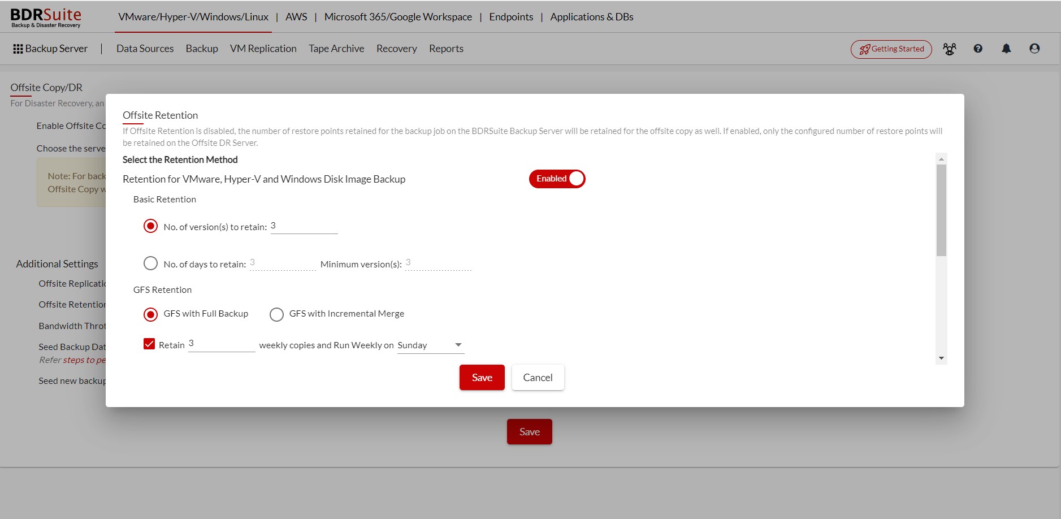
Task: Open the VM Replication menu
Action: [x=263, y=49]
